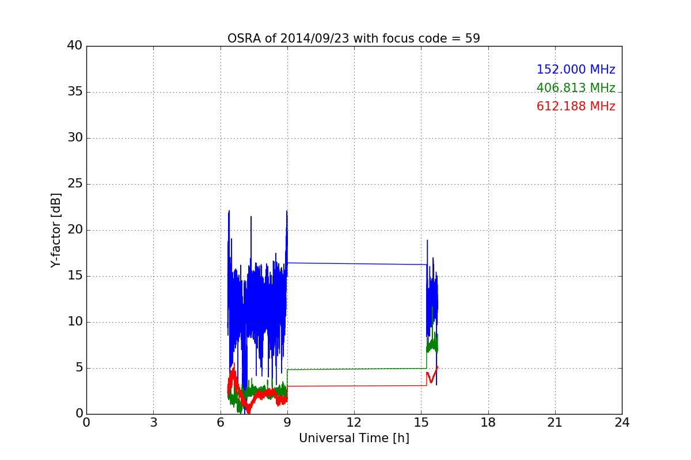Click the plot title "OSRA of 2014/09/23 with focus code = 59"
The width and height of the screenshot is (691, 460).
(354, 39)
